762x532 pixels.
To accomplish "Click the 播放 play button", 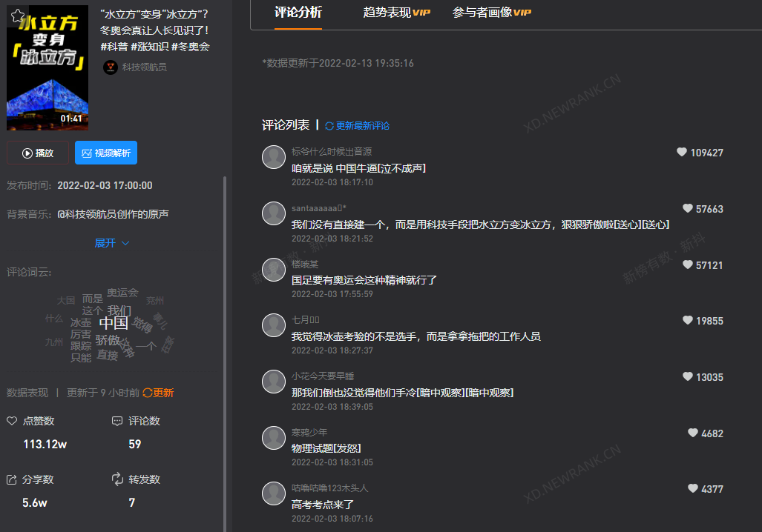I will click(37, 153).
